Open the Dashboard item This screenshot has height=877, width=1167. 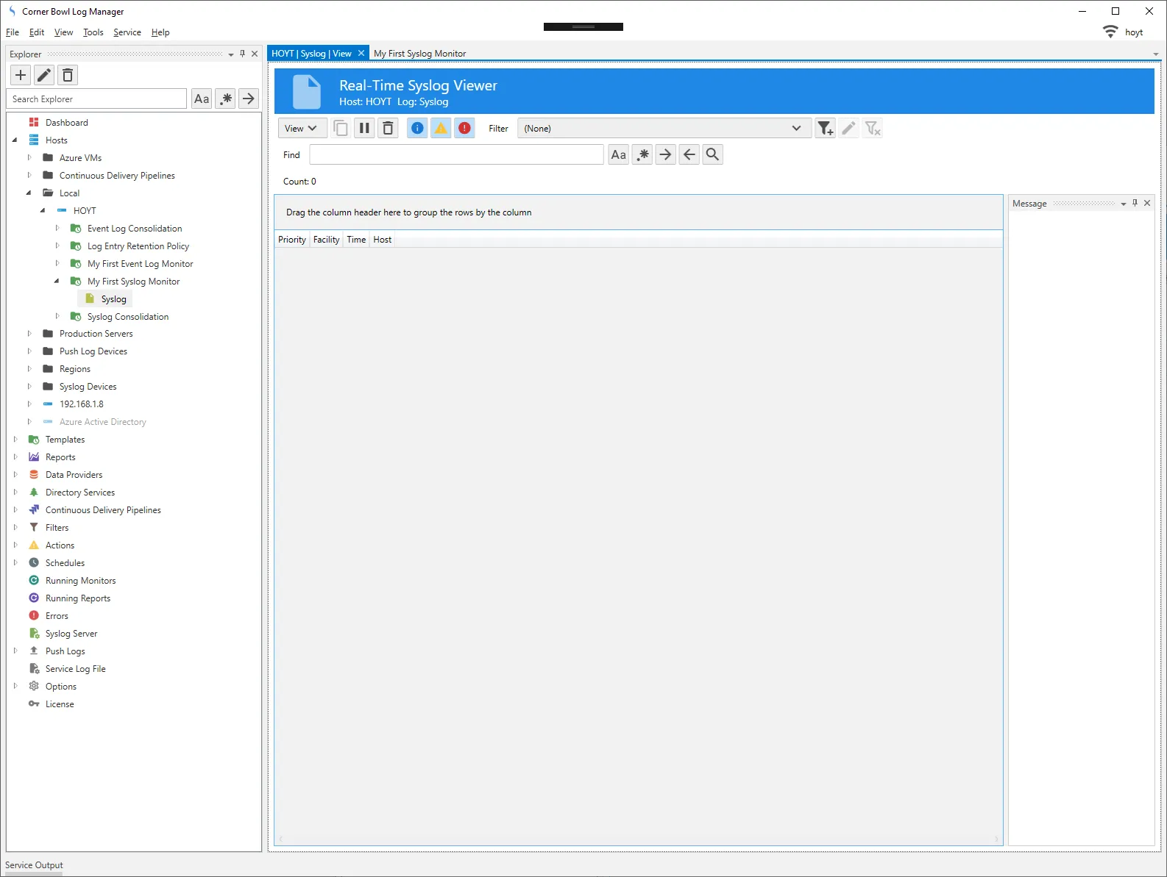[66, 123]
